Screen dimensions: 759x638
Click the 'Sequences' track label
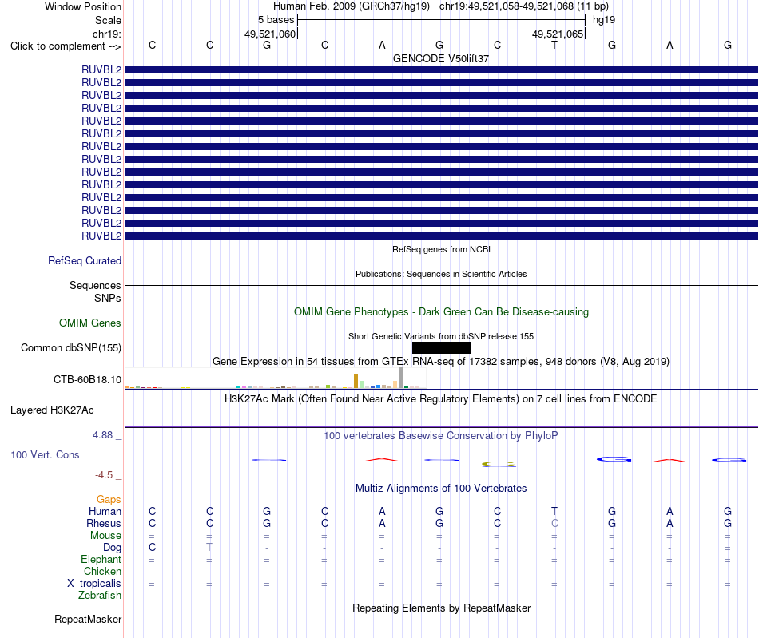(95, 285)
